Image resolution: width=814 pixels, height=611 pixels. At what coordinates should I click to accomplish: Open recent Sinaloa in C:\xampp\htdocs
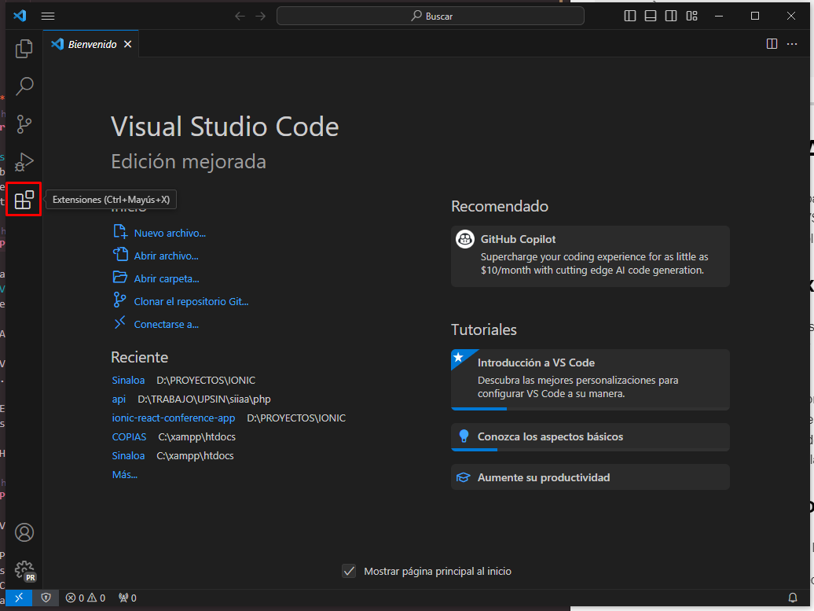[x=128, y=455]
